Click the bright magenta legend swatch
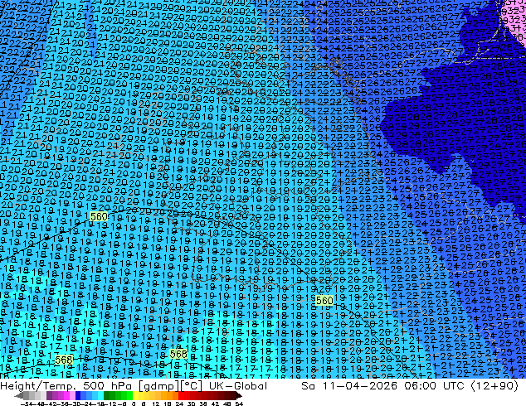 pyautogui.click(x=66, y=395)
